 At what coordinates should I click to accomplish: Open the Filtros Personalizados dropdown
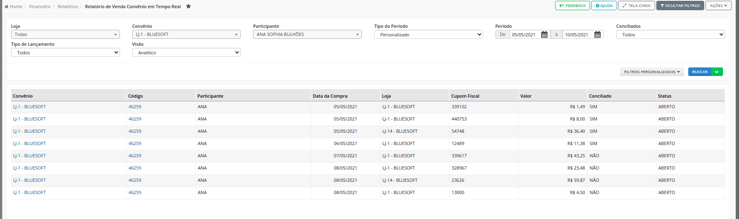652,72
